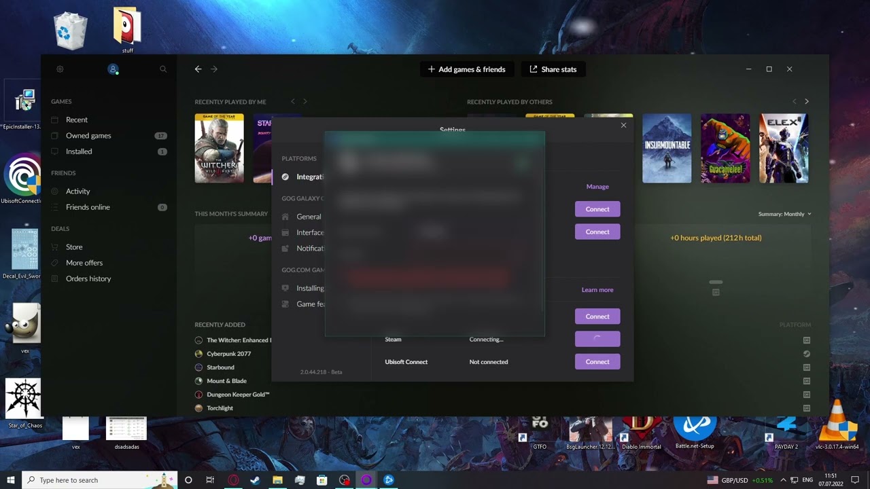The image size is (870, 489).
Task: Open Owned games in sidebar
Action: click(x=88, y=136)
